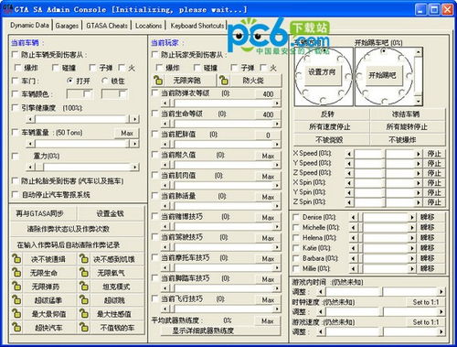457x347 pixels.
Task: Click Set to 1:1 for 时钟速度
Action: [x=426, y=302]
